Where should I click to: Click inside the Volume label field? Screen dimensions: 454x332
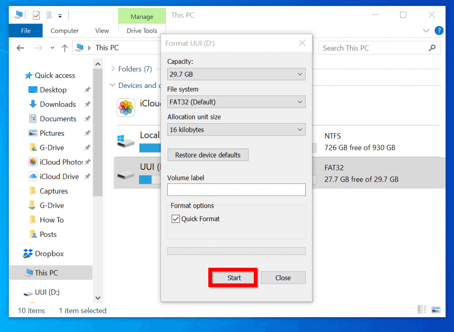point(236,190)
